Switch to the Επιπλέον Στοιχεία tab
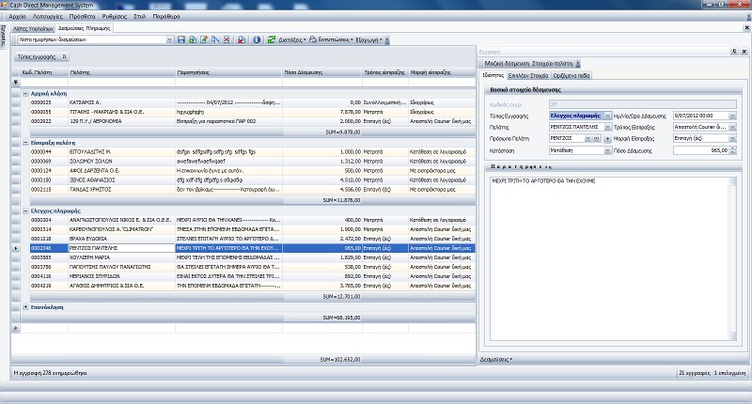This screenshot has height=404, width=752. pos(528,76)
